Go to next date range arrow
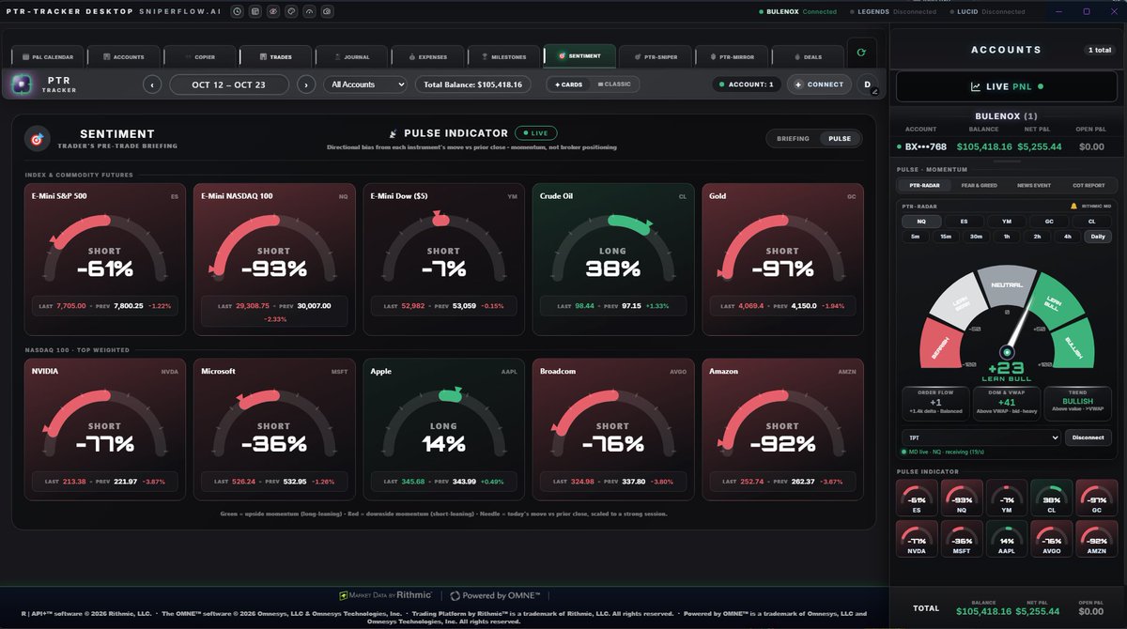Image resolution: width=1127 pixels, height=629 pixels. (306, 84)
